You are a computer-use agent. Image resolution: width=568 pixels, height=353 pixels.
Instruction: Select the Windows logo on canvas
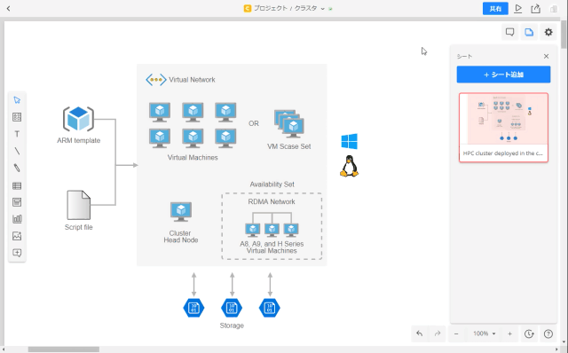[349, 141]
